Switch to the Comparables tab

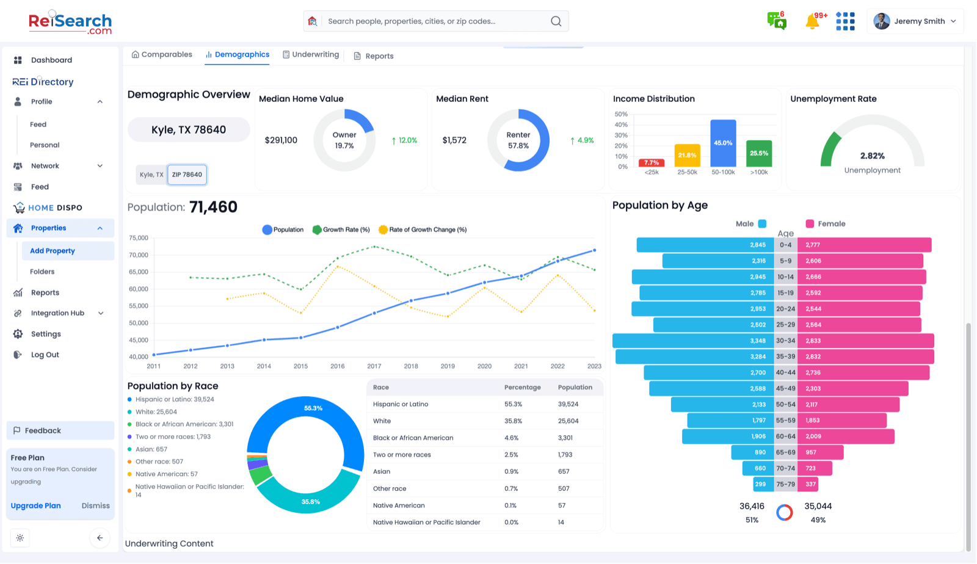[162, 54]
